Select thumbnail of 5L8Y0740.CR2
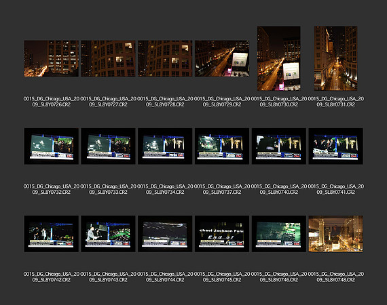Viewport: 387px width, 305px height. pyautogui.click(x=279, y=146)
